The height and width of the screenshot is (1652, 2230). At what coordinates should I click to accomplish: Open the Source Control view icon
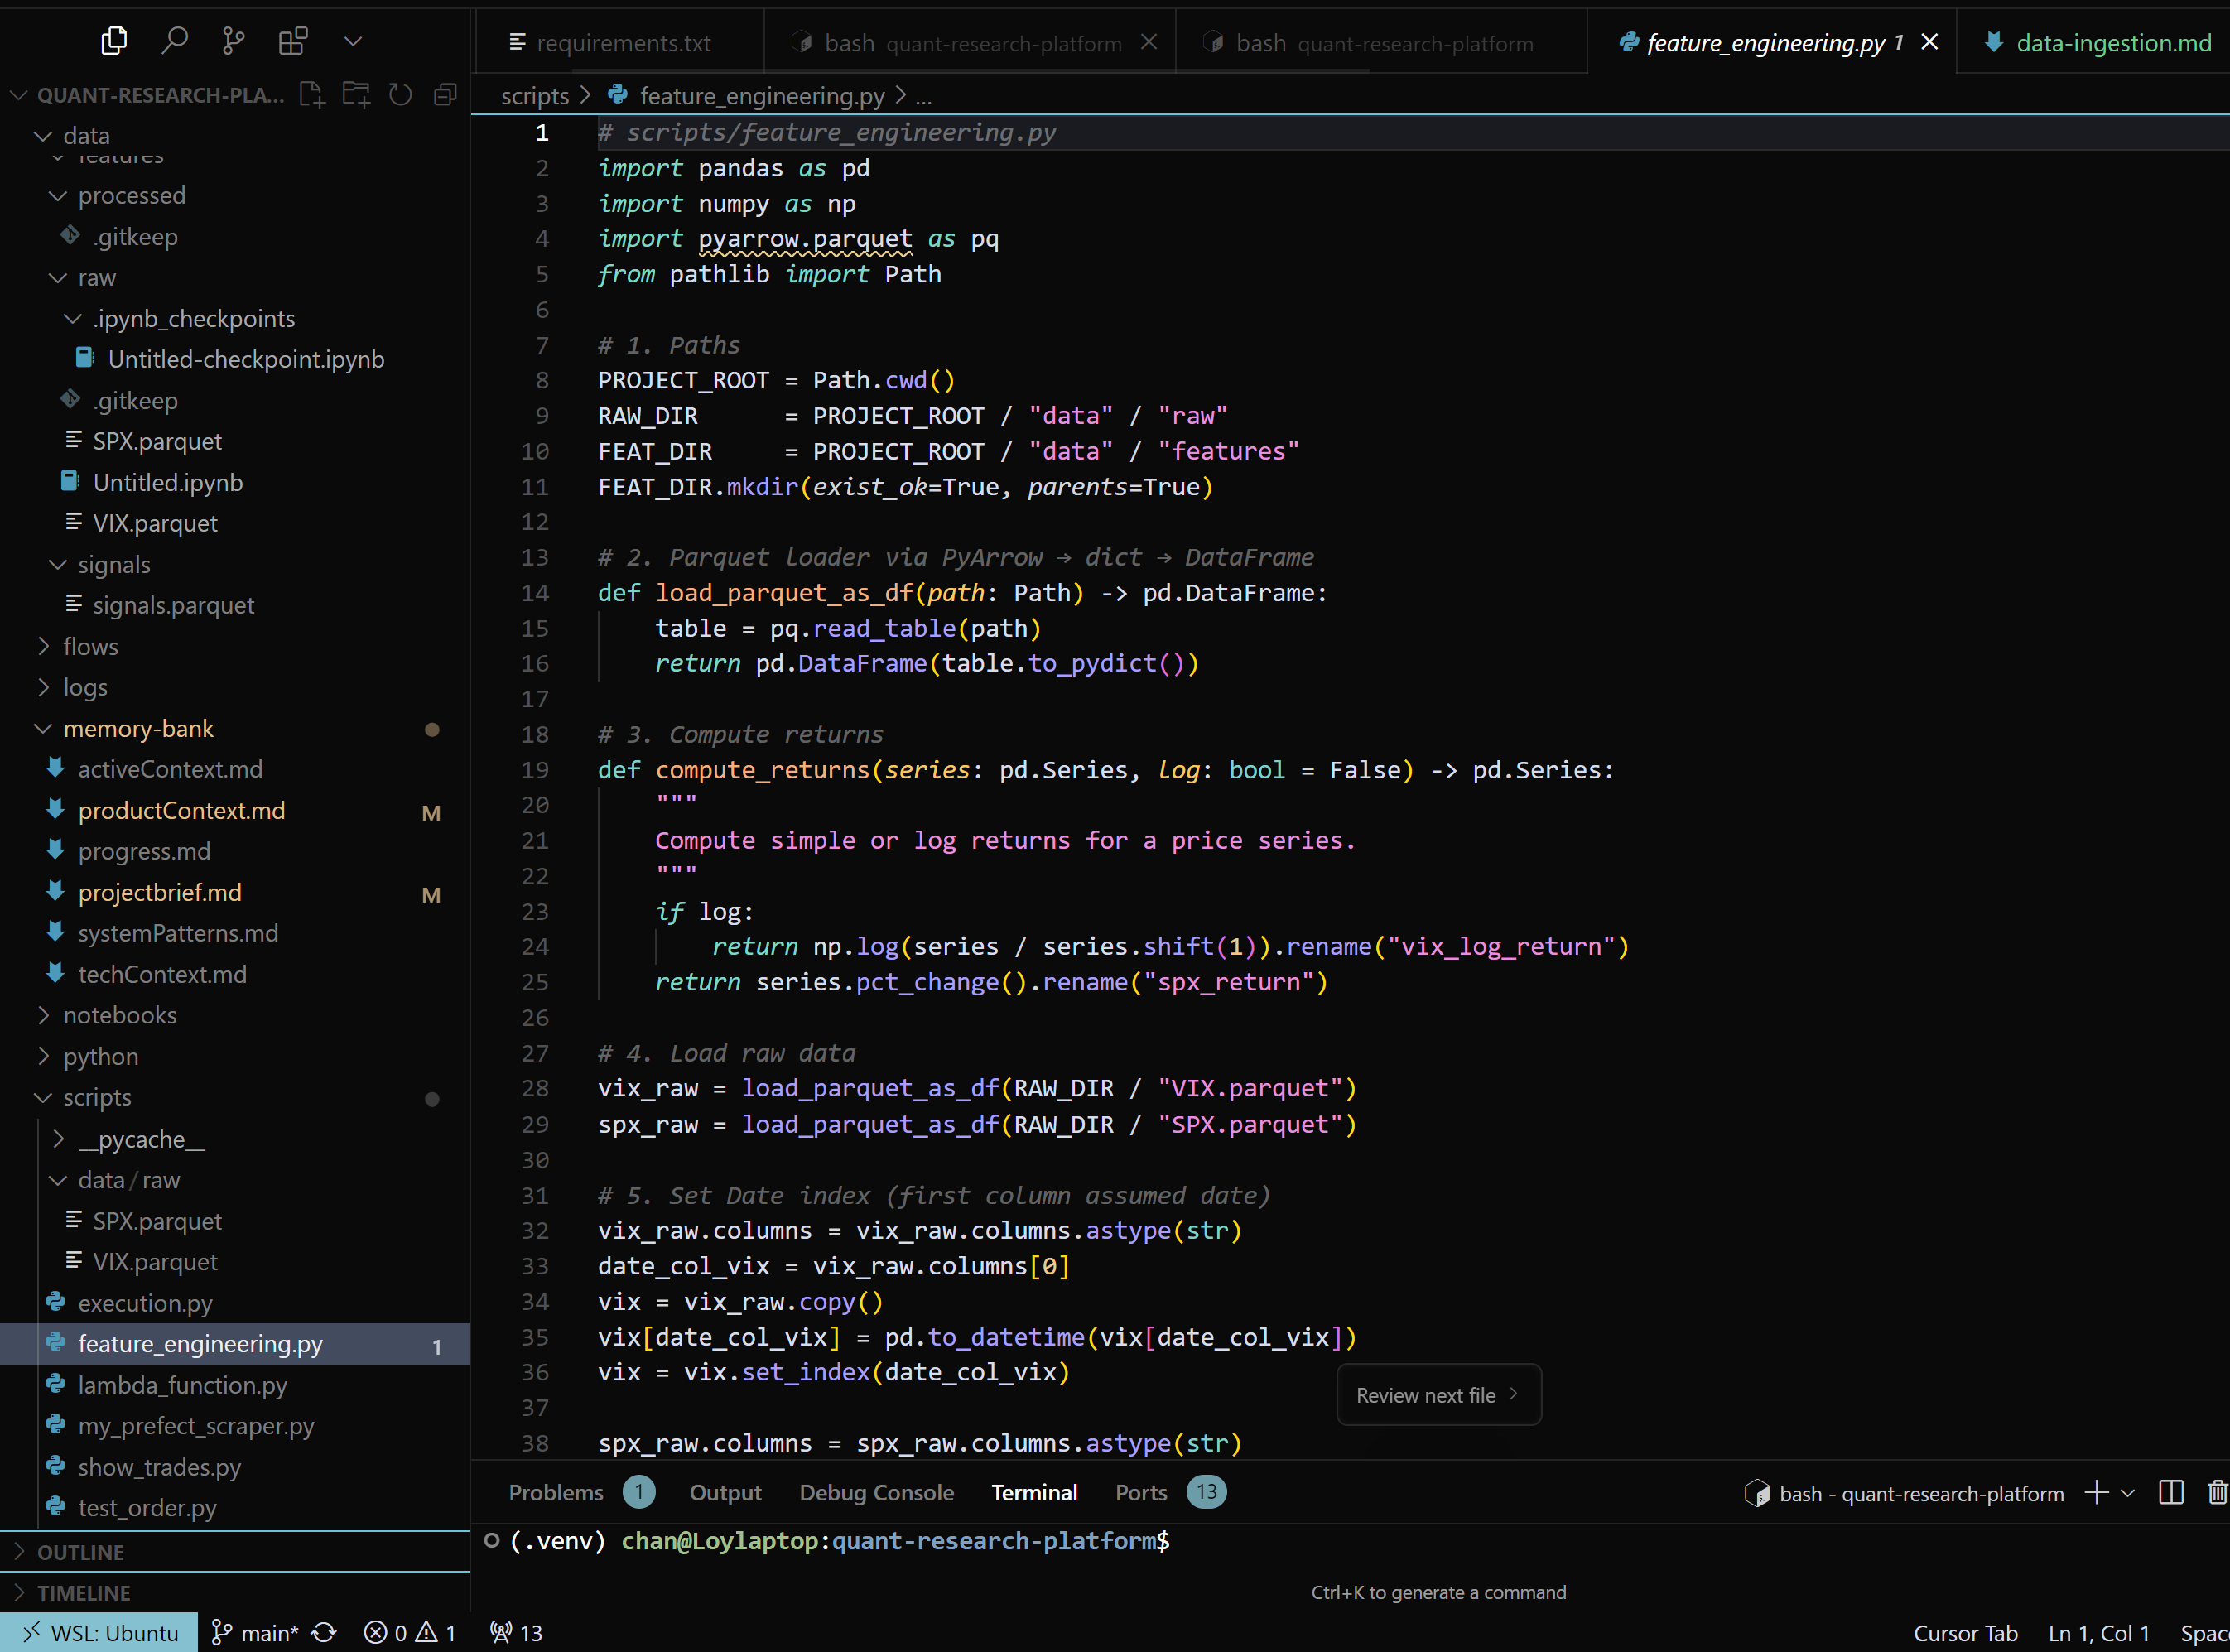click(233, 41)
